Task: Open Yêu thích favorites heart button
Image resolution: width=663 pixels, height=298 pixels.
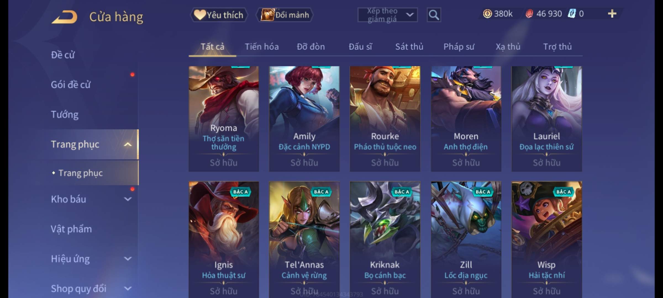Action: [x=219, y=15]
